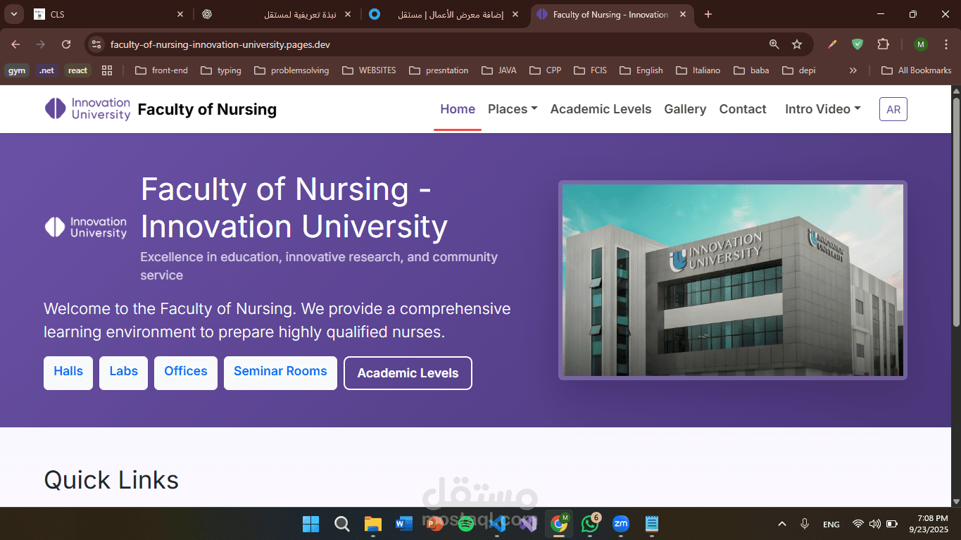
Task: Open File Explorer from the taskbar
Action: [372, 524]
